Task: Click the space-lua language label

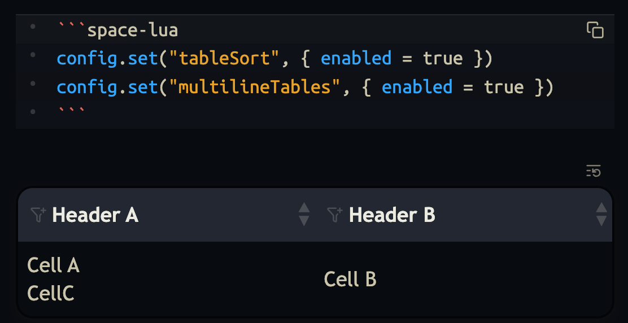Action: point(133,29)
